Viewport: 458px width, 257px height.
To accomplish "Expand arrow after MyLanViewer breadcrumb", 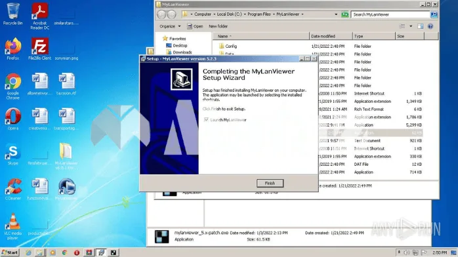I will [302, 14].
